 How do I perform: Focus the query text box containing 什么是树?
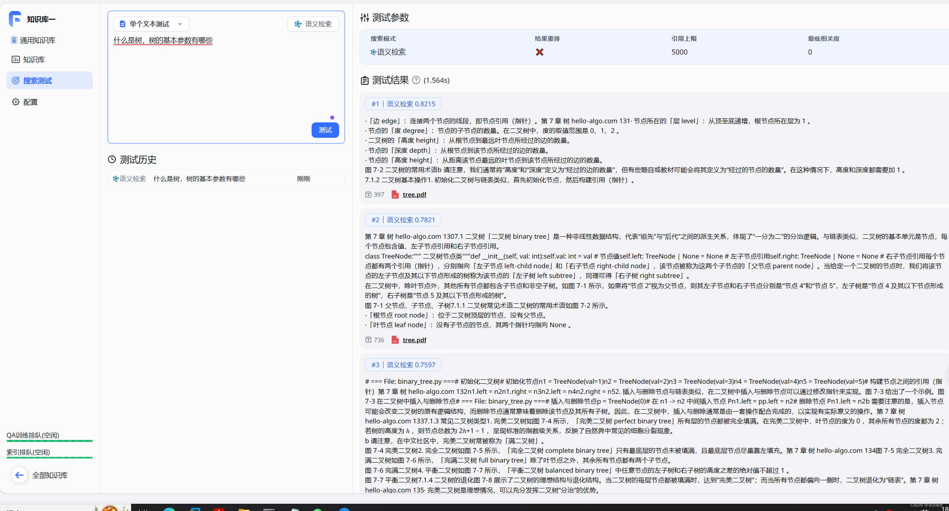(226, 77)
